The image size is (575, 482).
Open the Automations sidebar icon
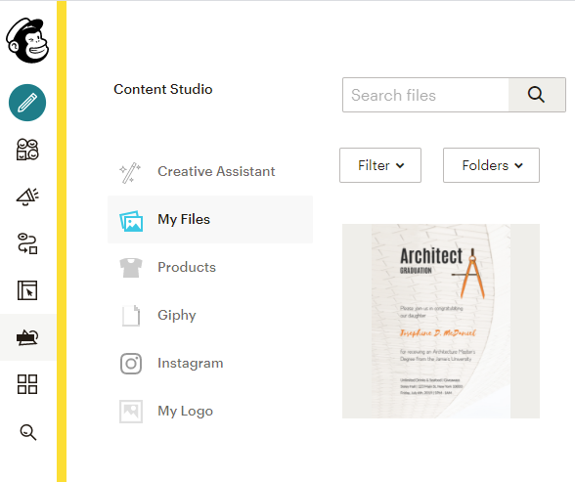point(27,243)
